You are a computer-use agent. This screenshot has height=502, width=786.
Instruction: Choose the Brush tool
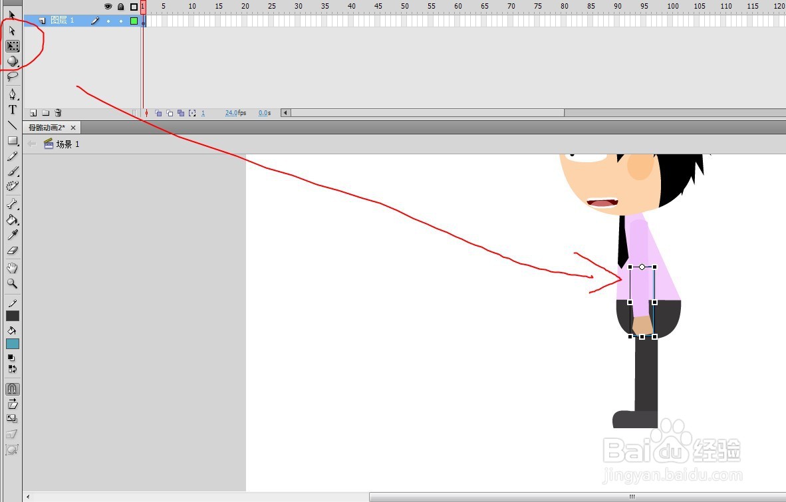click(13, 172)
